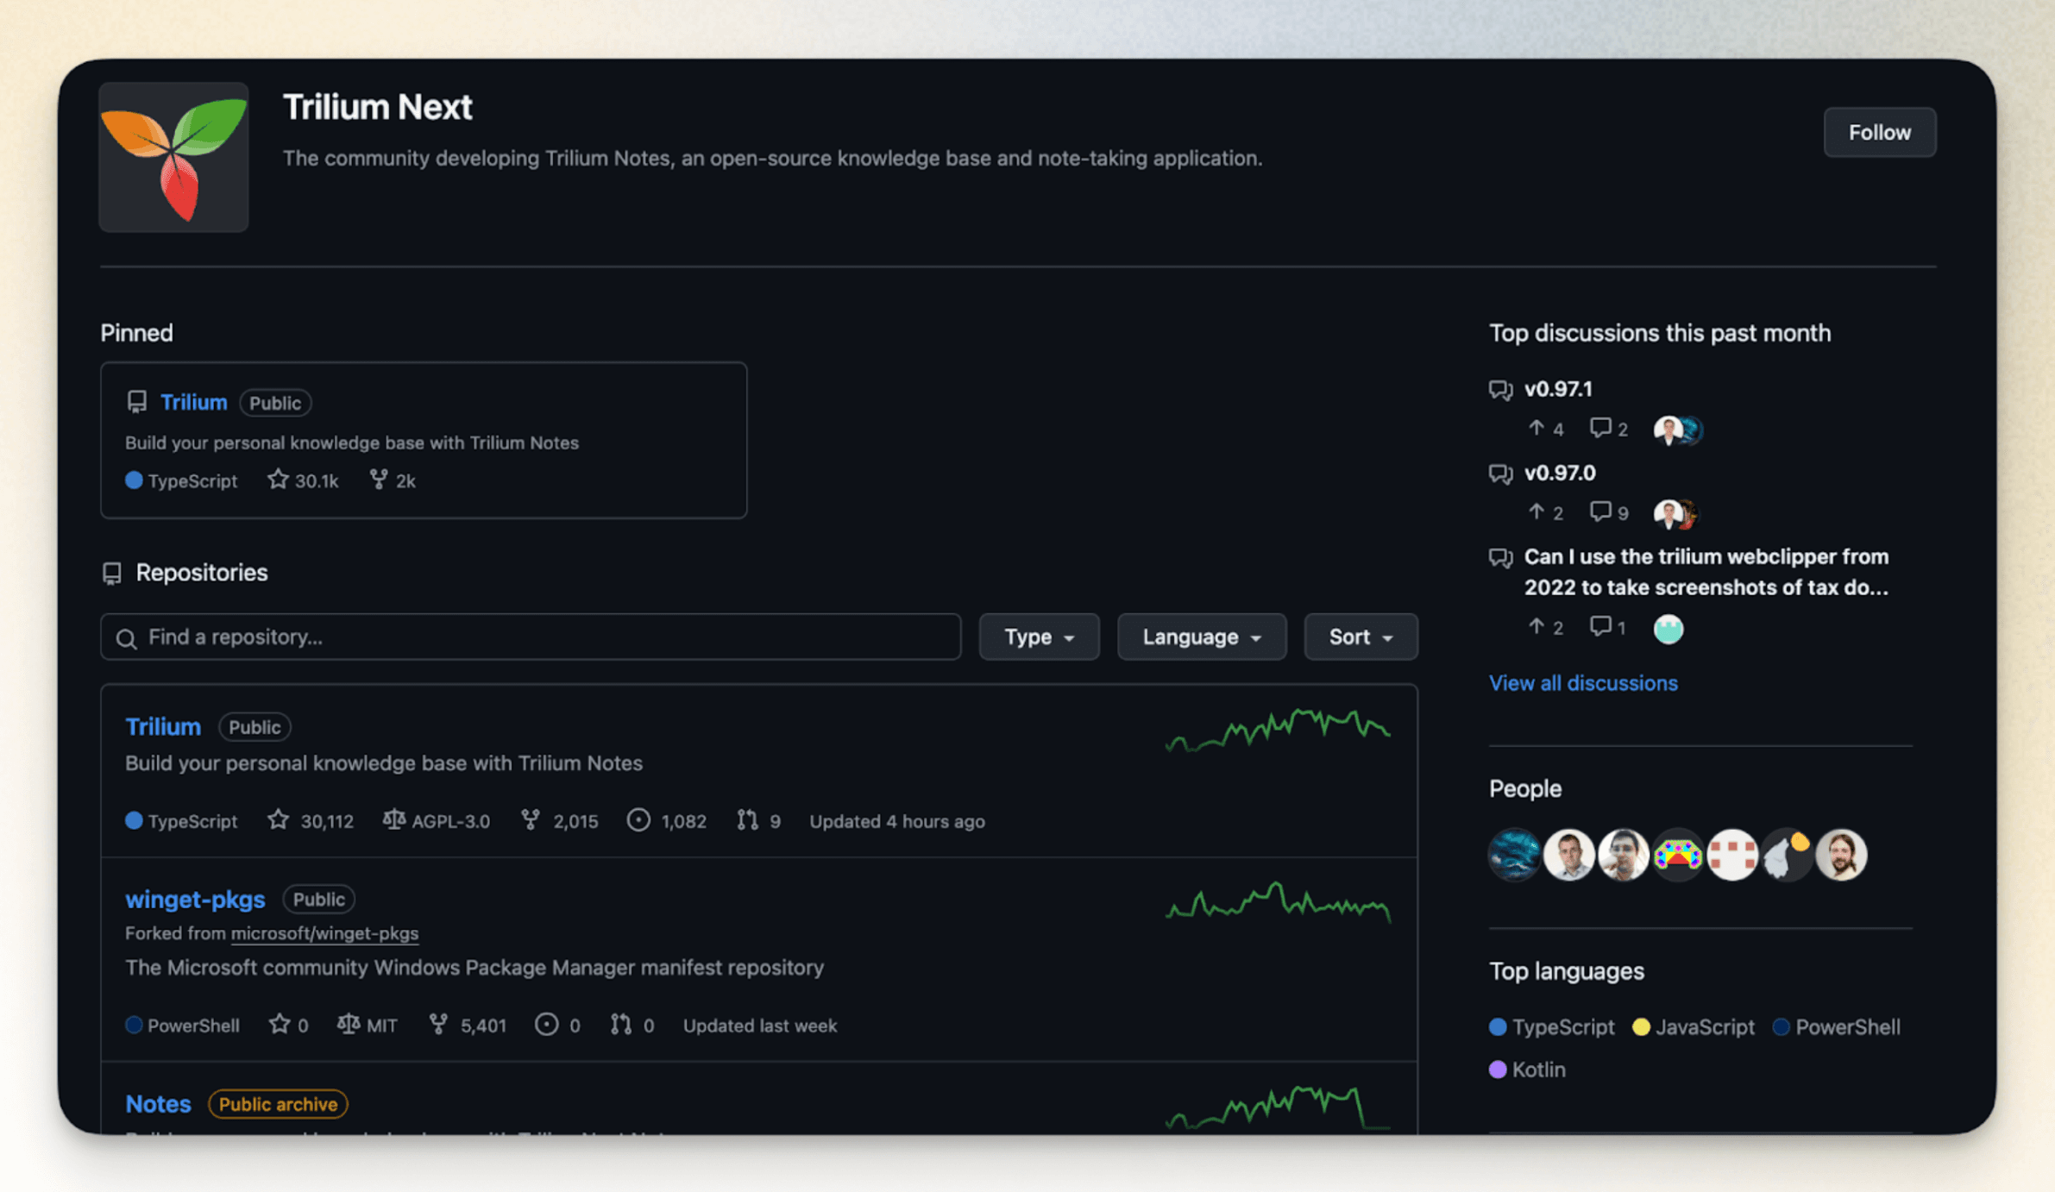
Task: Click the Trilium Next organization avatar
Action: tap(173, 157)
